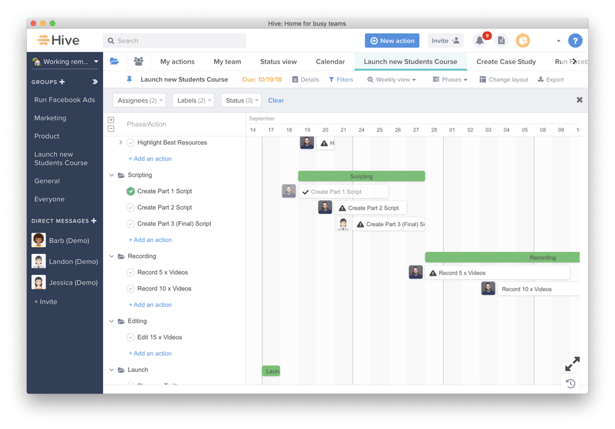The width and height of the screenshot is (615, 429).
Task: Open the Weekly view dropdown
Action: click(392, 79)
